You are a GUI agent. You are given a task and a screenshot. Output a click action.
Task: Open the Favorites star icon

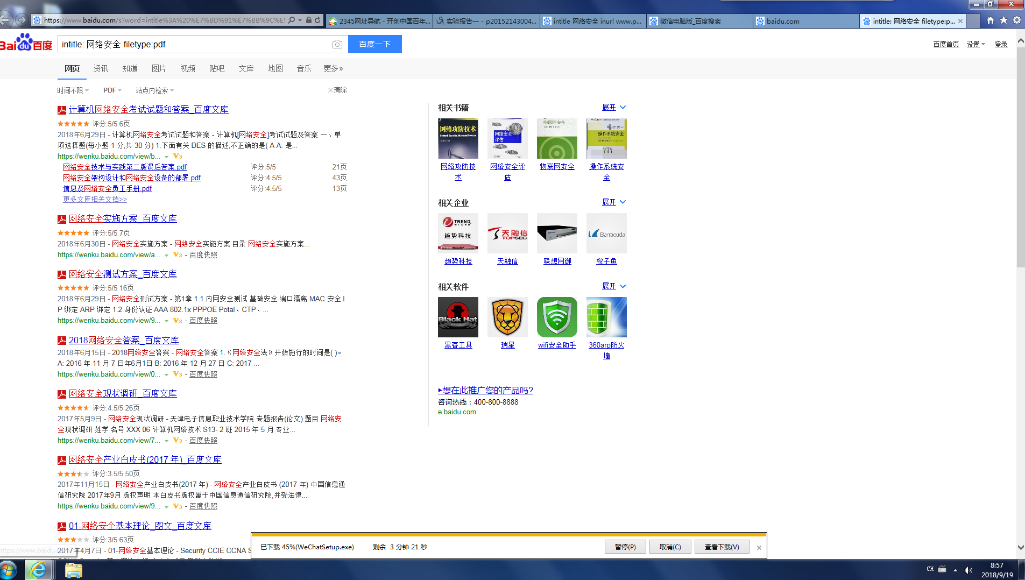(x=1003, y=20)
